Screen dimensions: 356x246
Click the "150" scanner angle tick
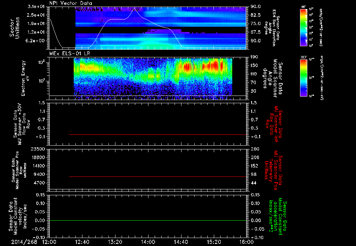pos(254,65)
